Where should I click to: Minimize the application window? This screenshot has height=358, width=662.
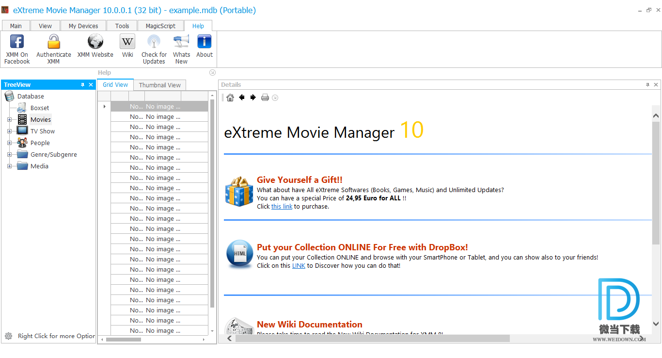[639, 10]
